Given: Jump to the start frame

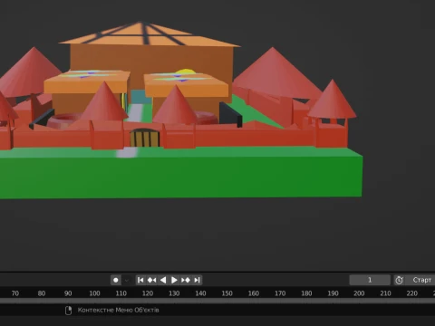Looking at the screenshot, I should [140, 280].
